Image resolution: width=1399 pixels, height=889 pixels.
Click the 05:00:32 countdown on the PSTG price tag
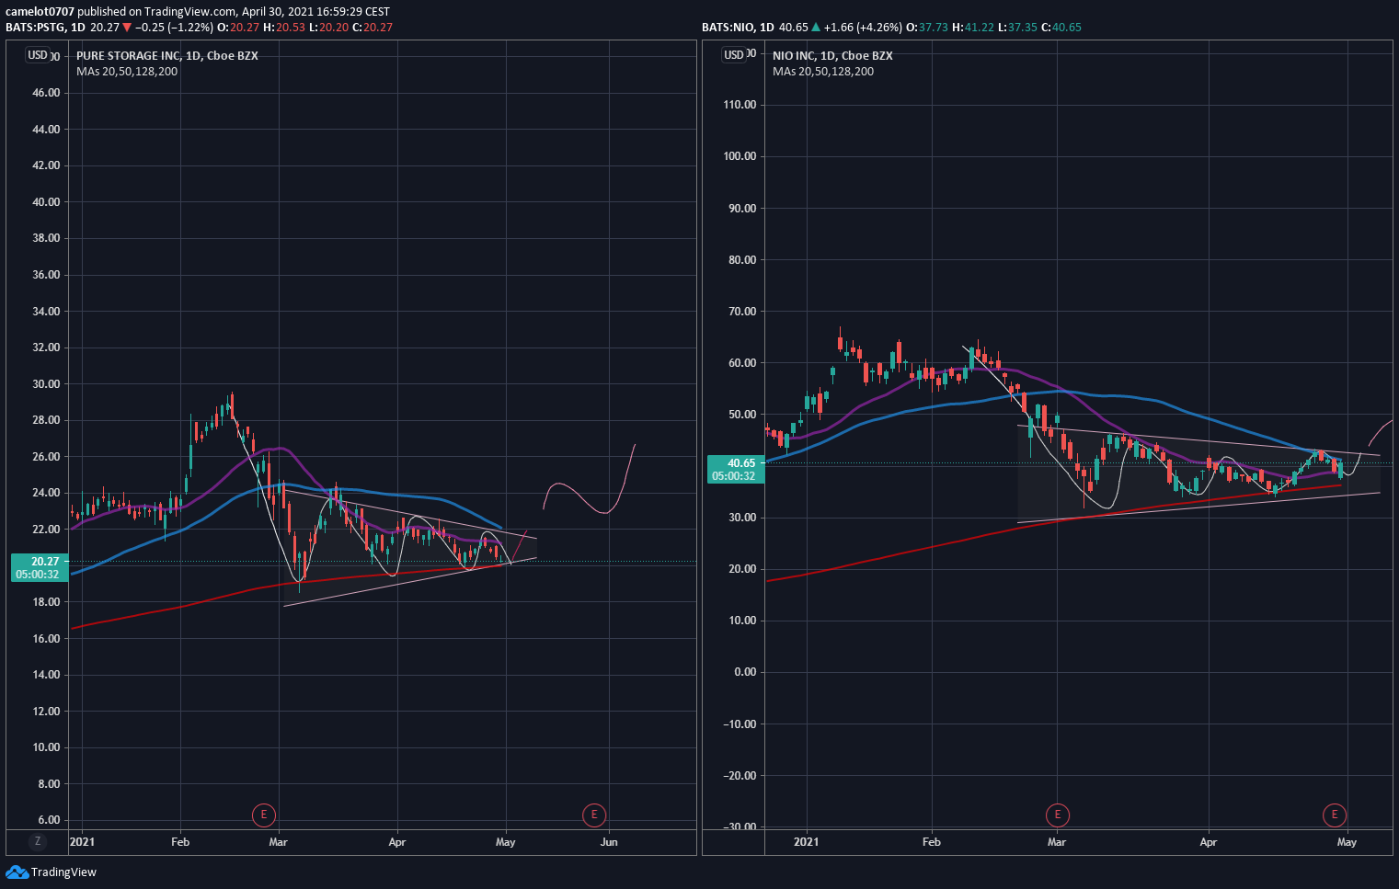coord(39,575)
